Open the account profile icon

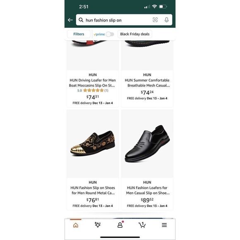[120, 225]
